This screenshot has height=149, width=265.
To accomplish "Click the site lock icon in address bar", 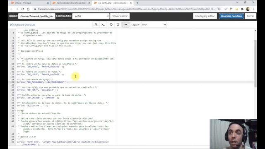I will pyautogui.click(x=35, y=9).
